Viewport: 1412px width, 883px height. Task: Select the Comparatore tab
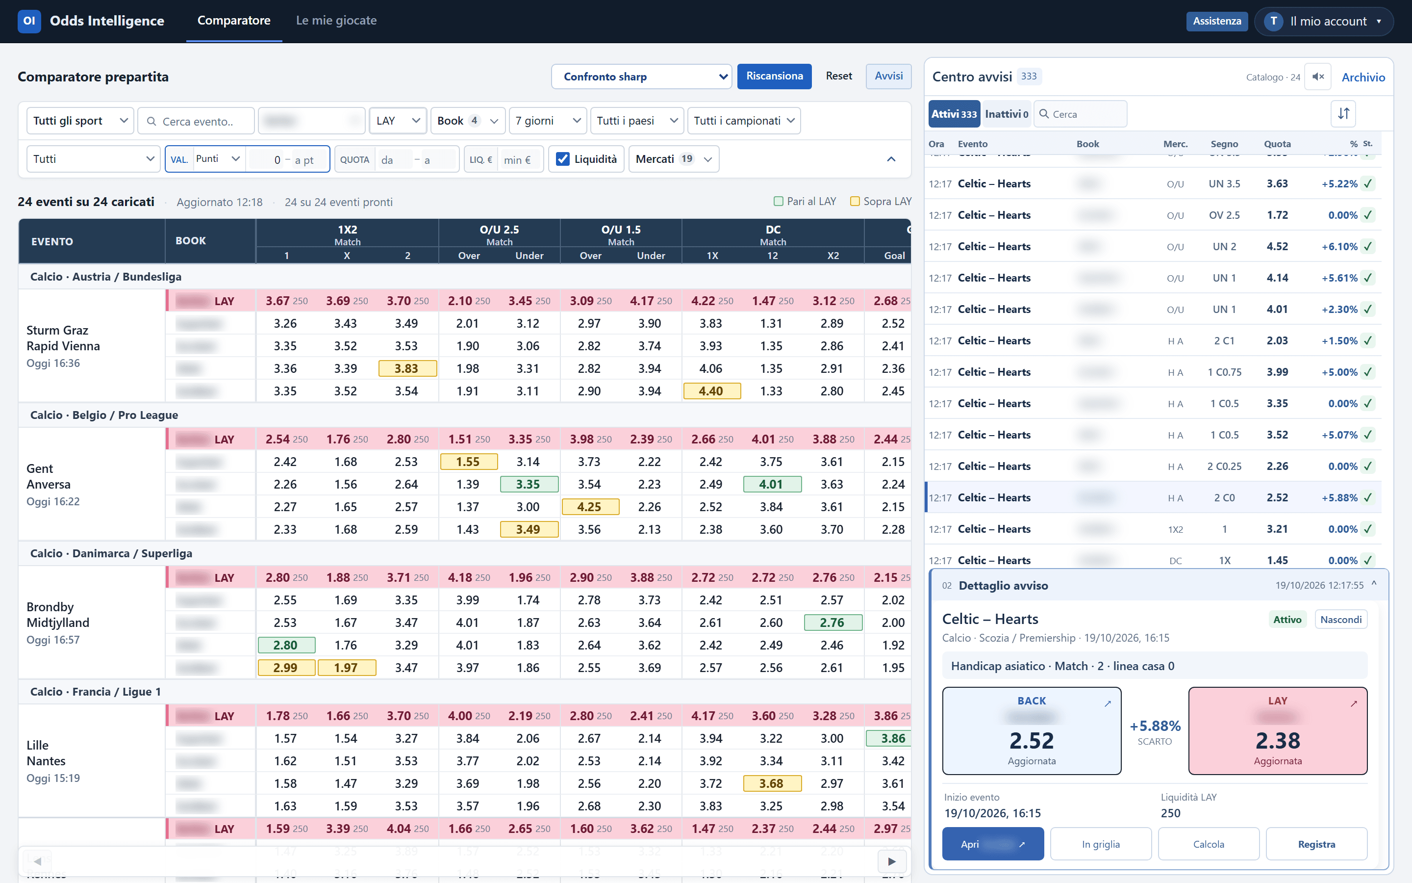[x=234, y=21]
